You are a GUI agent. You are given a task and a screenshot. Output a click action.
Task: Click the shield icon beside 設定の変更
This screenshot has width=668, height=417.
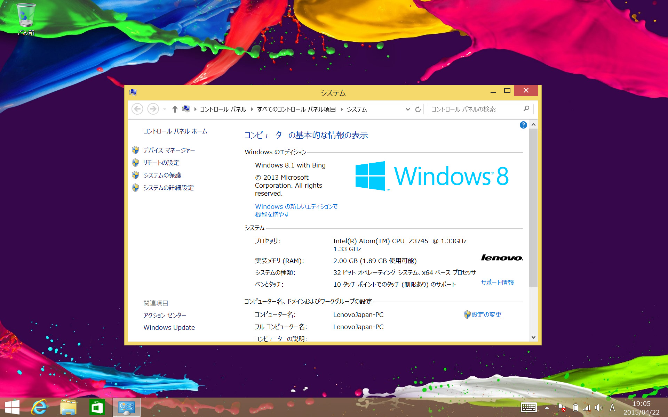tap(467, 315)
